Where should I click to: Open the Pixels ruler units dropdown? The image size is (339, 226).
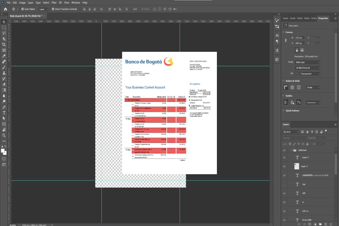pos(313,88)
